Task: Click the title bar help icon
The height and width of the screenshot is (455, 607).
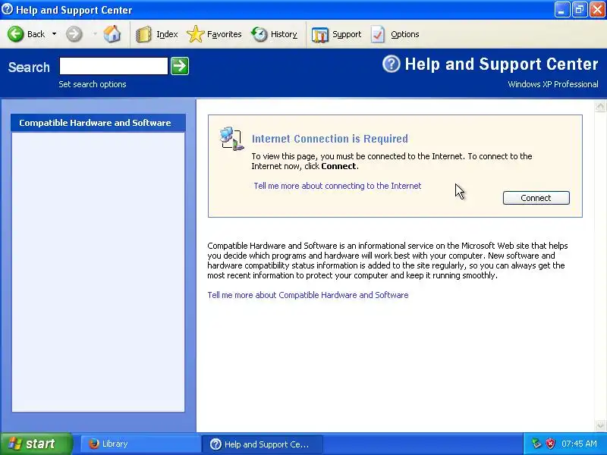Action: (7, 9)
